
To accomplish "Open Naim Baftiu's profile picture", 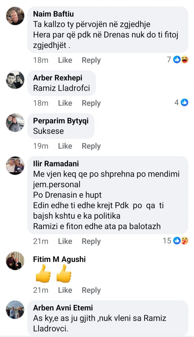I will (x=15, y=16).
